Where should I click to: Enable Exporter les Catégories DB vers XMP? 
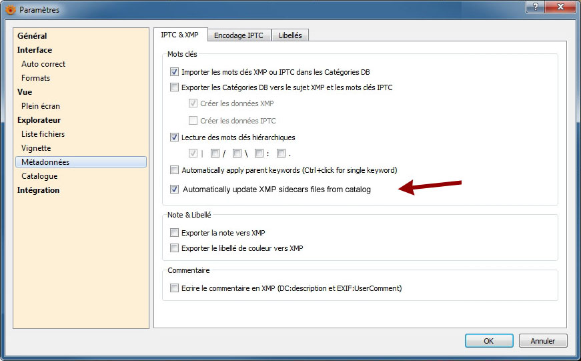tap(174, 87)
